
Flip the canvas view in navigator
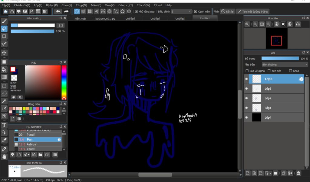point(298,24)
